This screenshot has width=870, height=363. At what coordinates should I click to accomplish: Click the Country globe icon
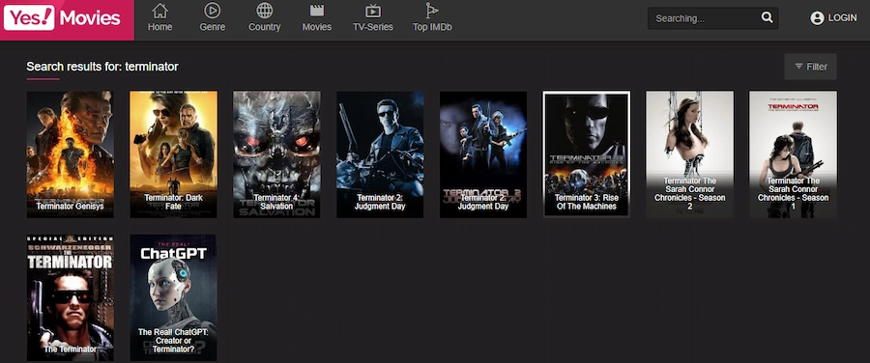click(265, 11)
